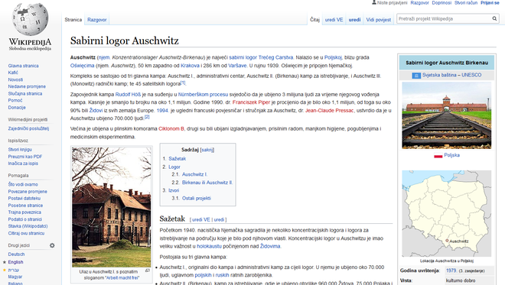The width and height of the screenshot is (505, 285).
Task: Open the Auschwitz I entrance photo
Action: pyautogui.click(x=112, y=207)
